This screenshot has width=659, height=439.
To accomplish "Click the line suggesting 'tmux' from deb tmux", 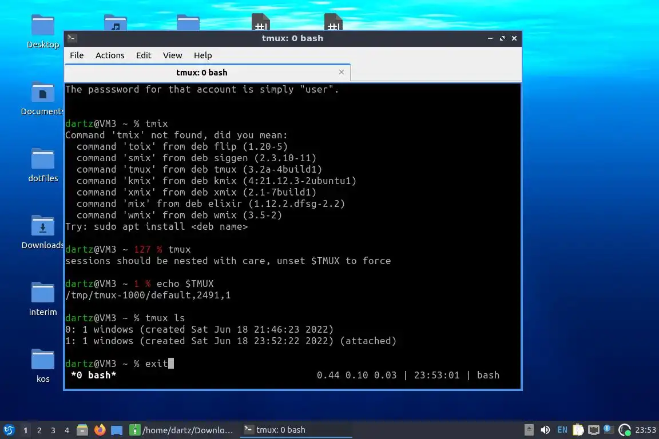I will (x=199, y=169).
